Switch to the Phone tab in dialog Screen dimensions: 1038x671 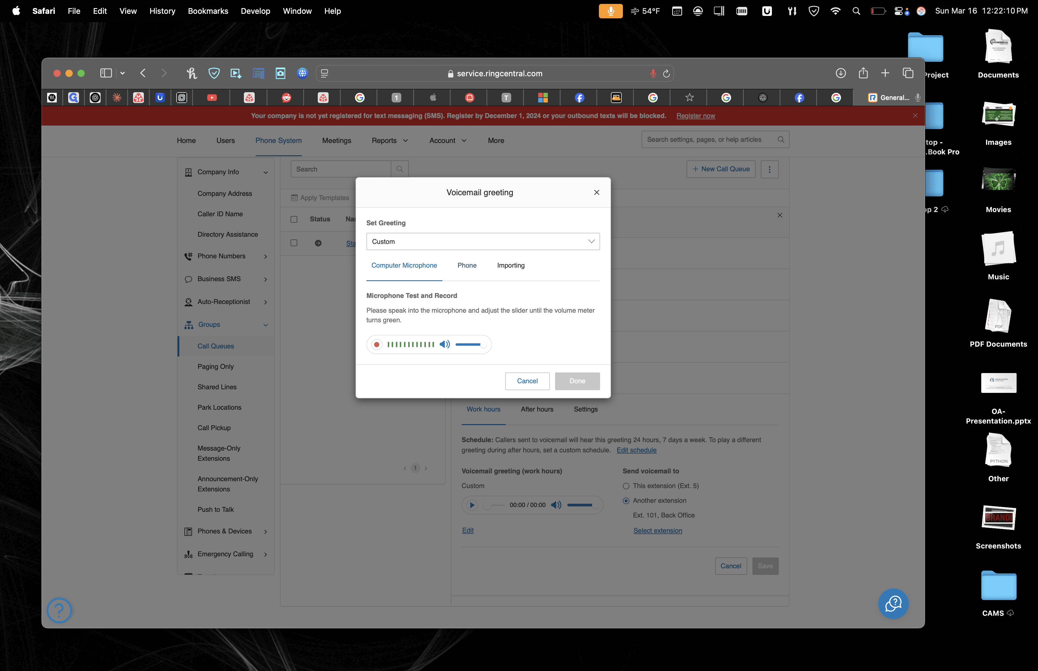pyautogui.click(x=466, y=265)
